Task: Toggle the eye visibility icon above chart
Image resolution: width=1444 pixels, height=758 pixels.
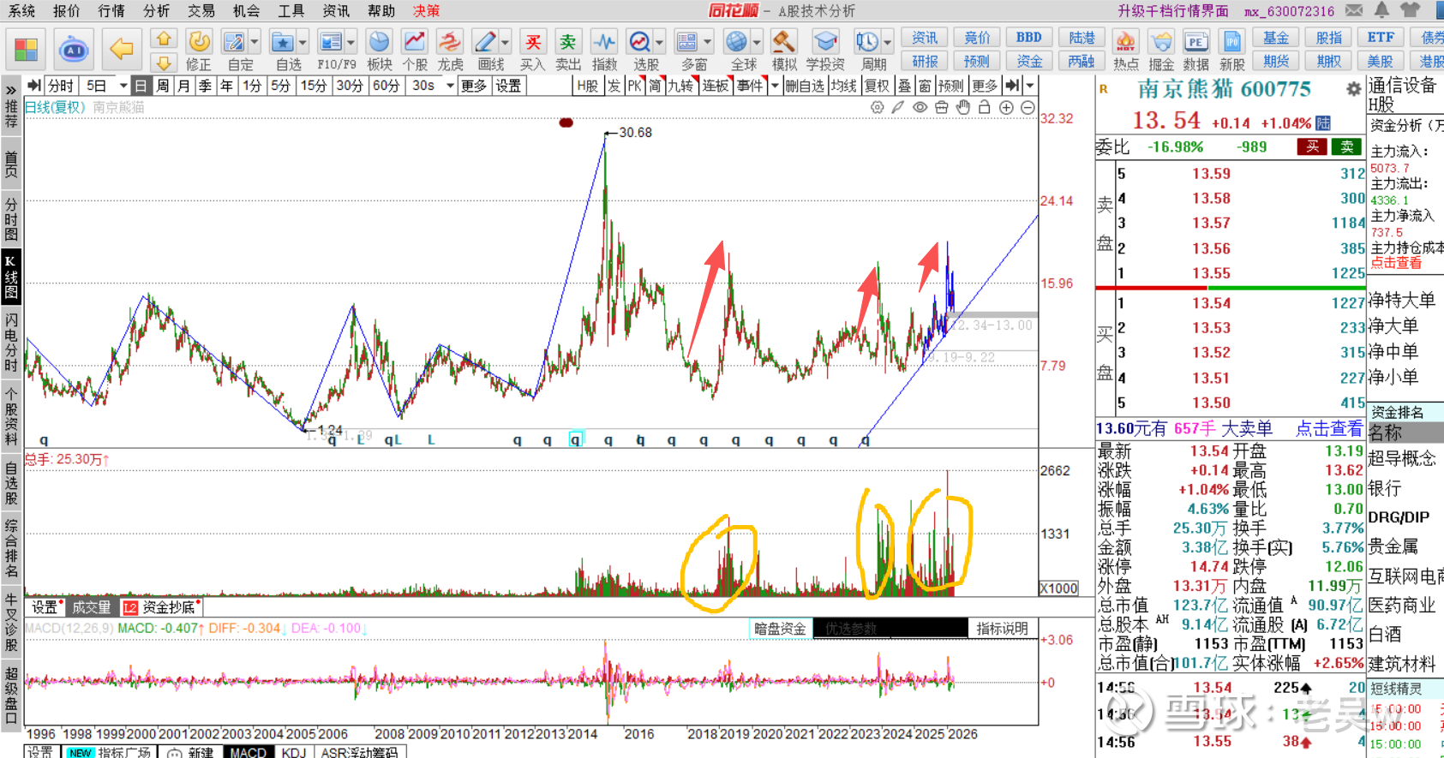Action: click(920, 108)
